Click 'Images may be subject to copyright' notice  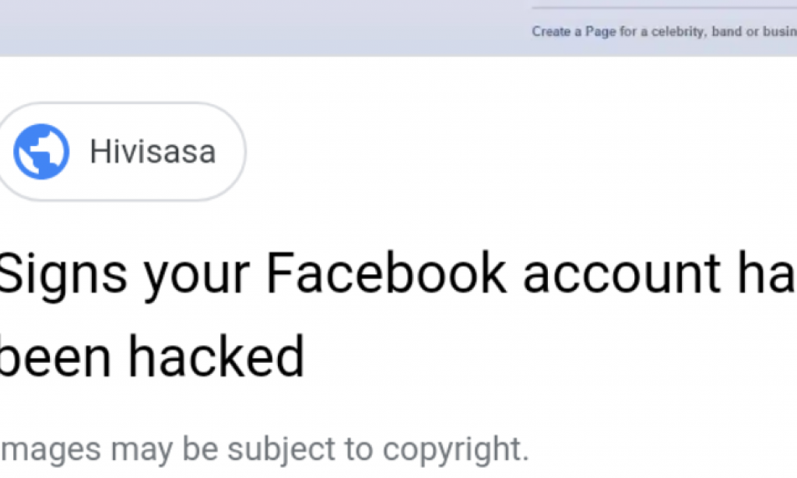tap(265, 448)
